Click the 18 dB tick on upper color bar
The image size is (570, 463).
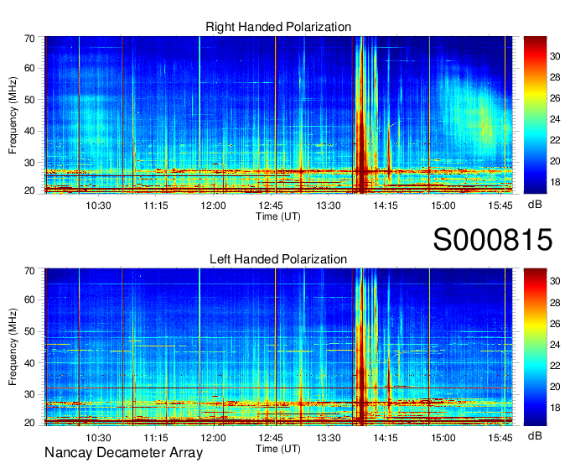[555, 182]
